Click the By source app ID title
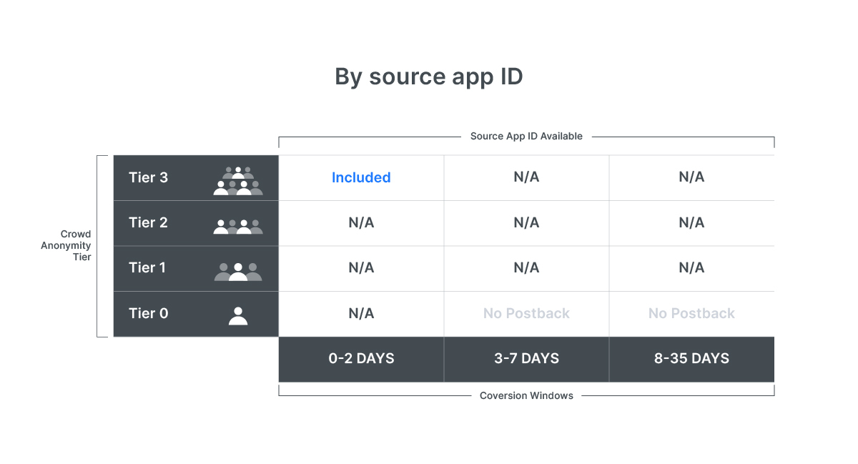This screenshot has height=464, width=858. [x=429, y=77]
